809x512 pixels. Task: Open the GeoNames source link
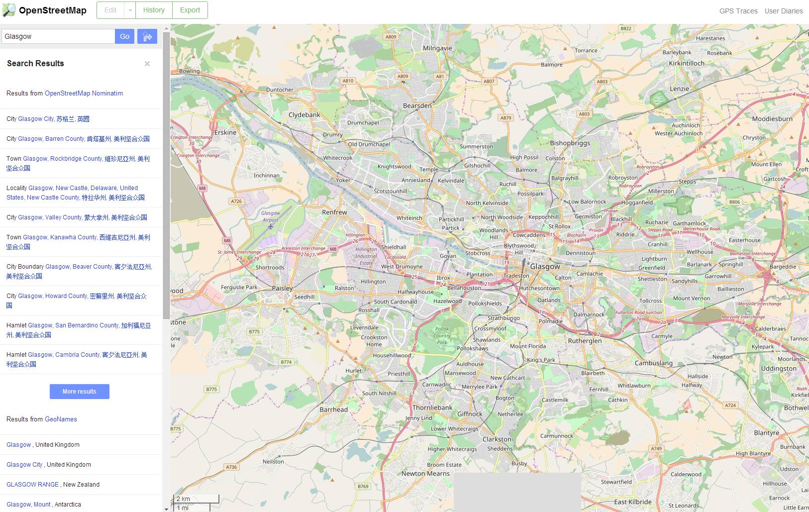pos(61,419)
